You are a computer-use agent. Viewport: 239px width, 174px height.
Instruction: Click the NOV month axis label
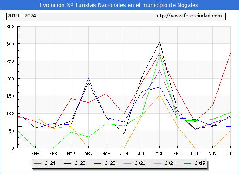coord(212,154)
